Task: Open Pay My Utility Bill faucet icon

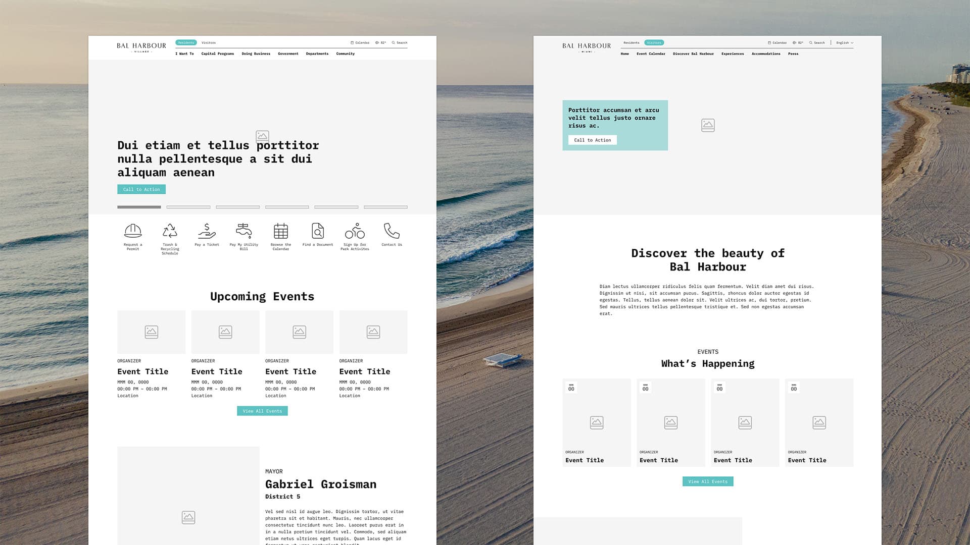Action: [244, 231]
